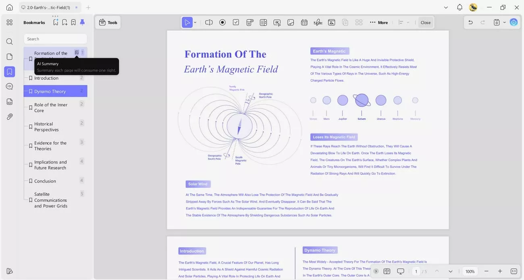Screen dimensions: 524x280
Task: Open More toolbar options
Action: (x=378, y=22)
